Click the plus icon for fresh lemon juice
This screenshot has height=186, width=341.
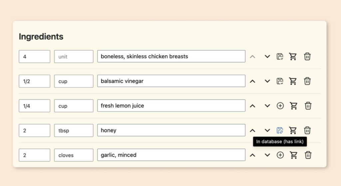(280, 106)
